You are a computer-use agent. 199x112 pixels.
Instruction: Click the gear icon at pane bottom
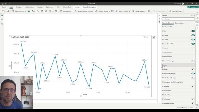coord(197,105)
